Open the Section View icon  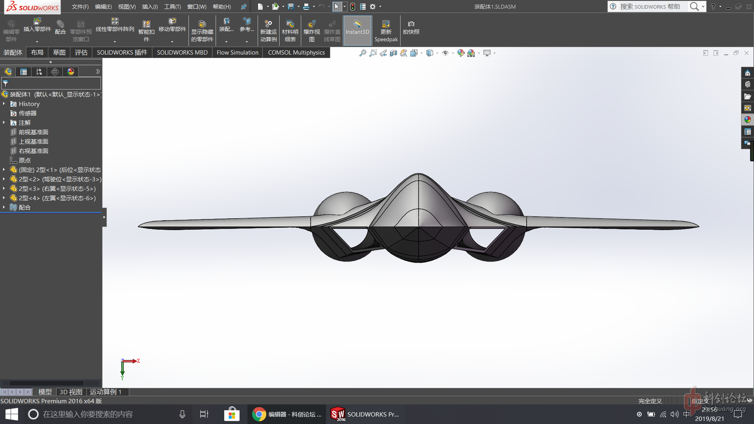coord(393,53)
